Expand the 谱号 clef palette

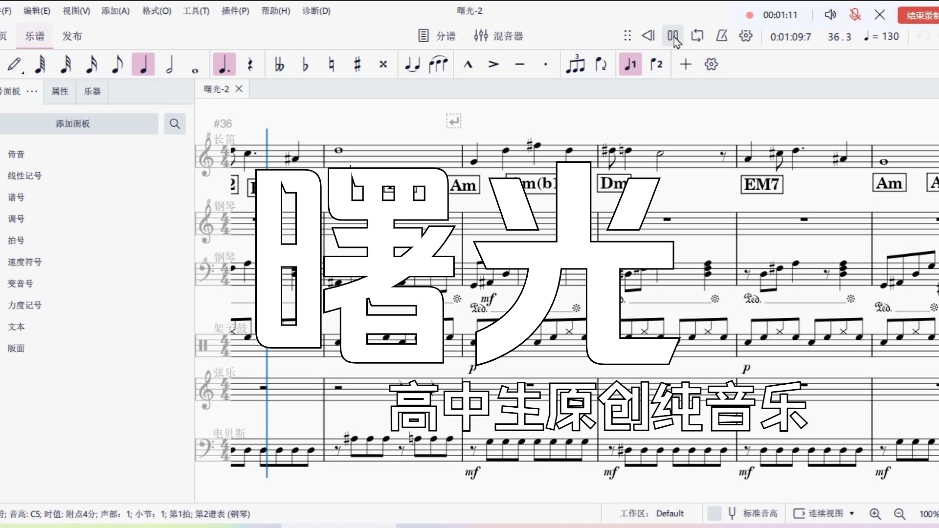pos(16,197)
